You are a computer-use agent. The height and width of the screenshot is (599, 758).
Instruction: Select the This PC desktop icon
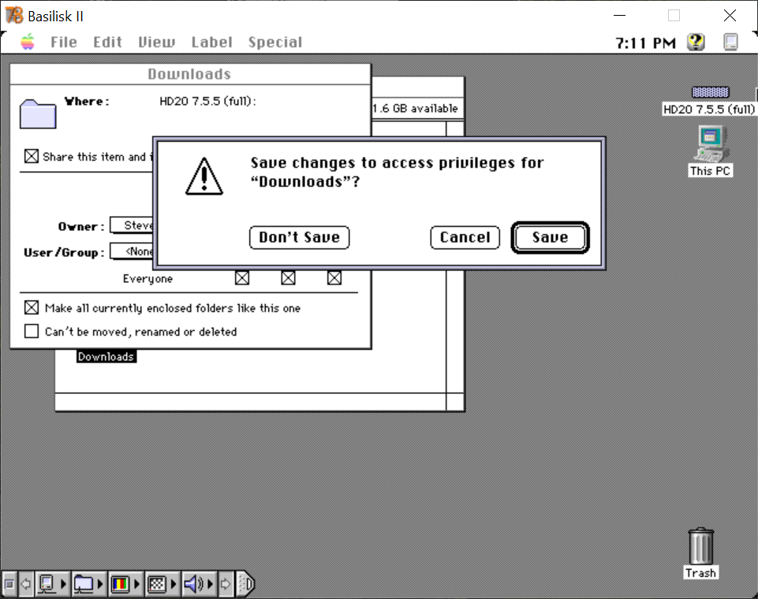(x=710, y=143)
